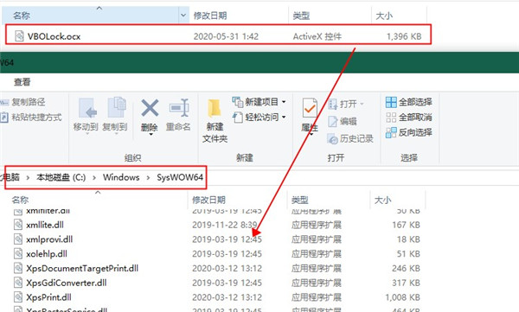Screen dimensions: 519x312
Task: Click the XpsGdiConverter.dll file icon
Action: point(18,283)
